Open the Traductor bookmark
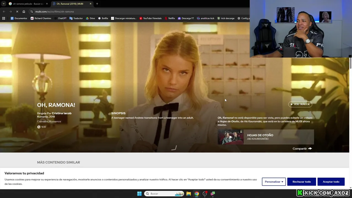 pos(76,18)
